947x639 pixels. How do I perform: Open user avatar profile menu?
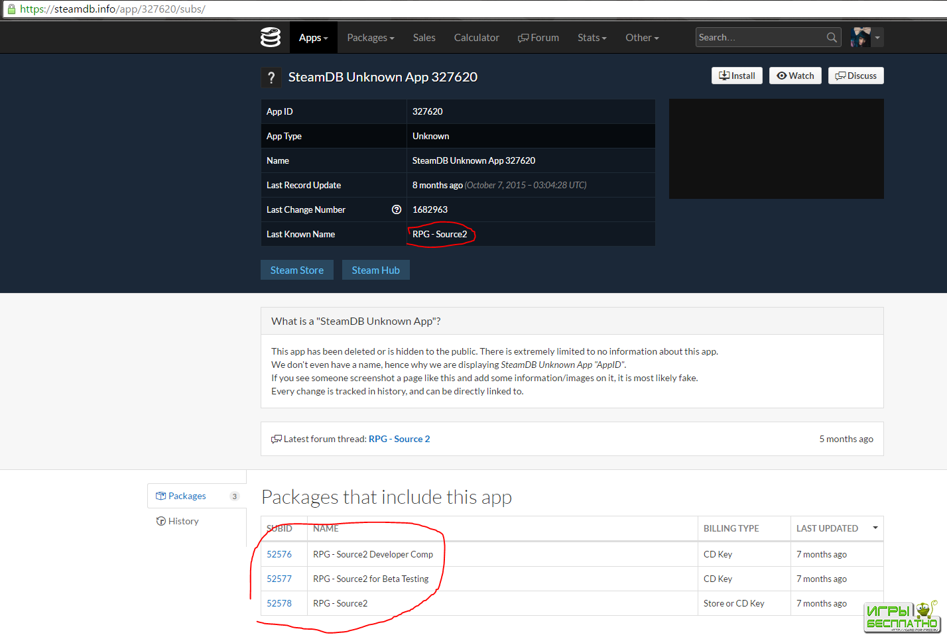pos(861,37)
